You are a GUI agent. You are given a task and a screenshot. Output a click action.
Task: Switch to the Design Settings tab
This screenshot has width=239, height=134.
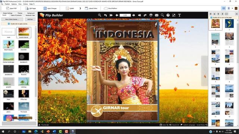(7, 13)
